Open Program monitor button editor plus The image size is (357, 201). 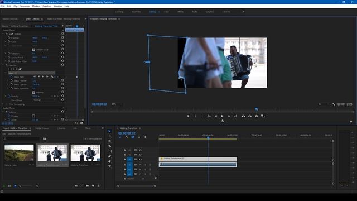(351, 122)
